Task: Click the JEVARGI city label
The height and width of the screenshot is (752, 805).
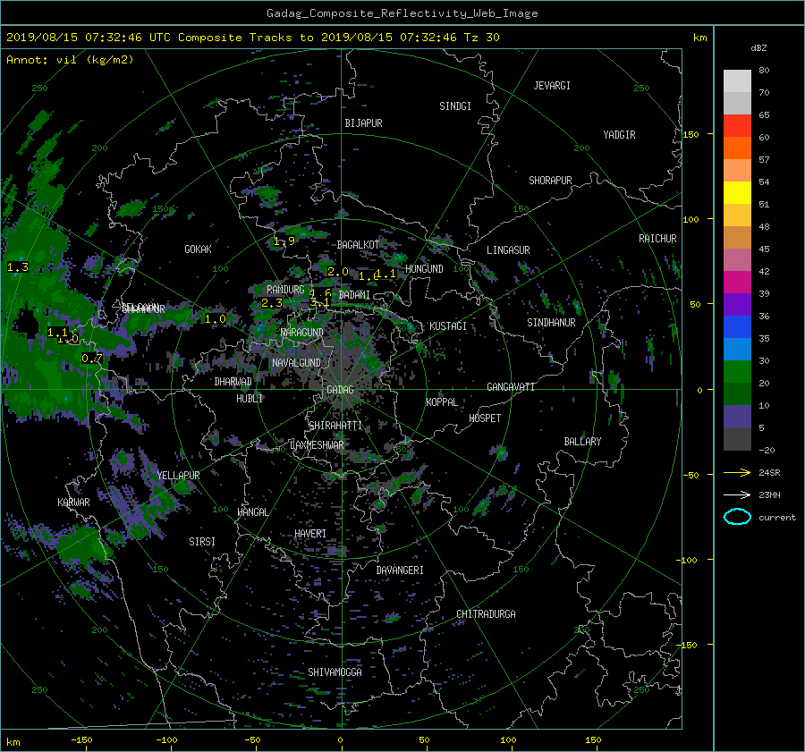Action: [x=552, y=86]
